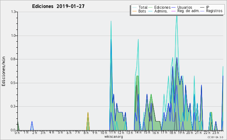Click the orange Bots spike near 8 h
Image resolution: width=227 pixels, height=140 pixels.
tap(88, 121)
